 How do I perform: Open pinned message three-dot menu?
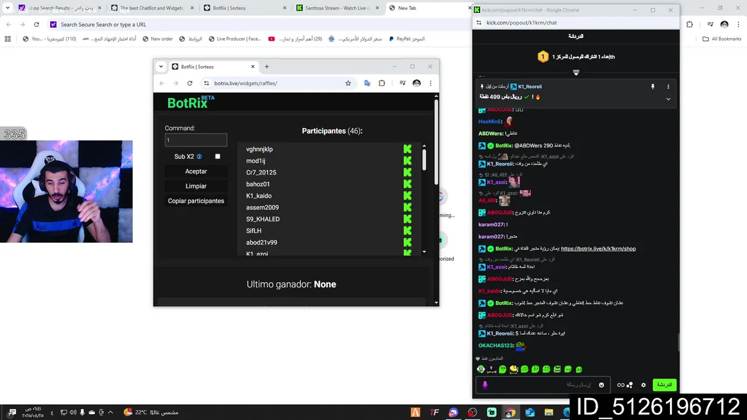[668, 86]
